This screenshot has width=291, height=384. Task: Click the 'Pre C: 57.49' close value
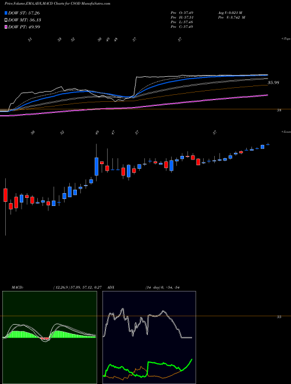(x=182, y=27)
